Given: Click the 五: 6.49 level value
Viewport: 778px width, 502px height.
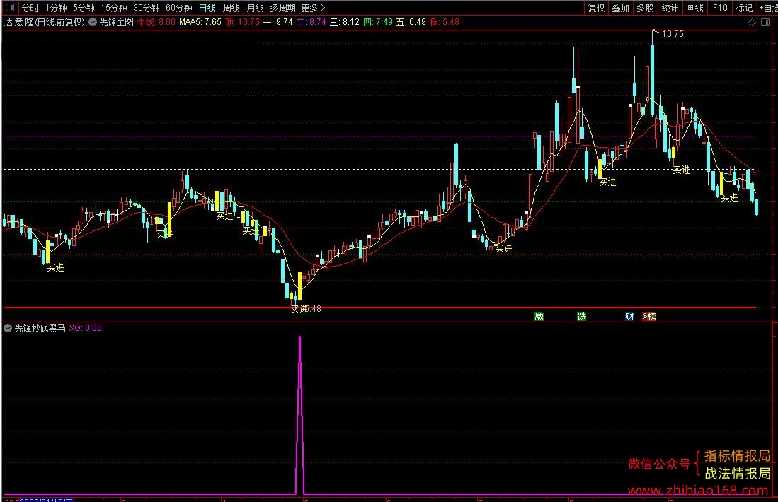Looking at the screenshot, I should pyautogui.click(x=411, y=23).
